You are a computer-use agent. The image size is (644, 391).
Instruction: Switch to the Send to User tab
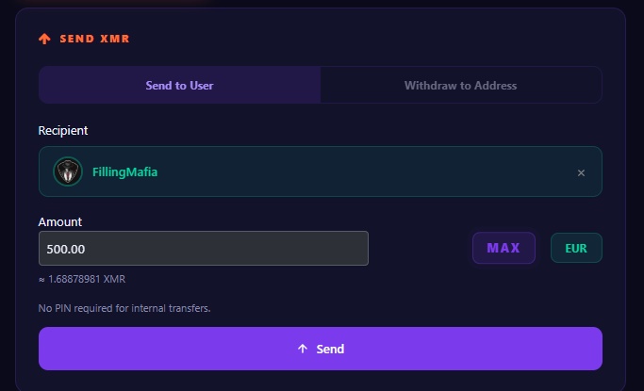pyautogui.click(x=179, y=86)
